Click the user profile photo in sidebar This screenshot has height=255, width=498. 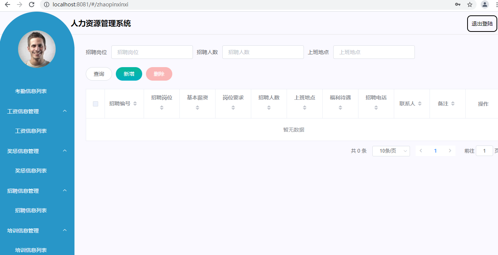[x=37, y=49]
